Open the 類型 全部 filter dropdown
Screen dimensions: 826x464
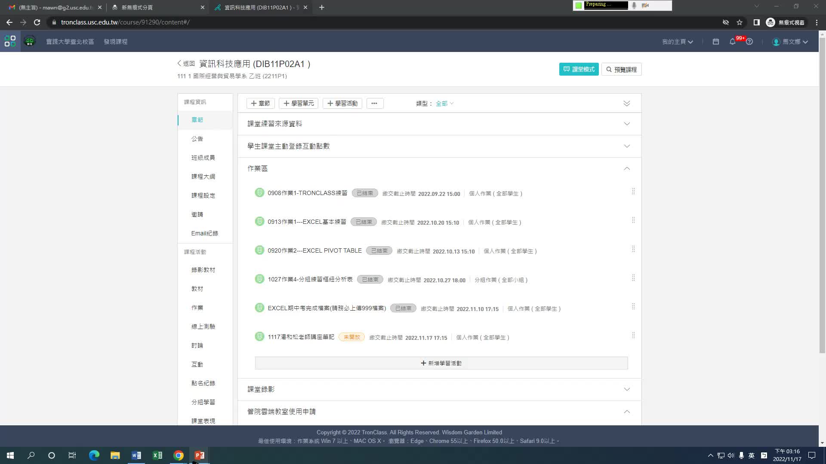coord(445,104)
